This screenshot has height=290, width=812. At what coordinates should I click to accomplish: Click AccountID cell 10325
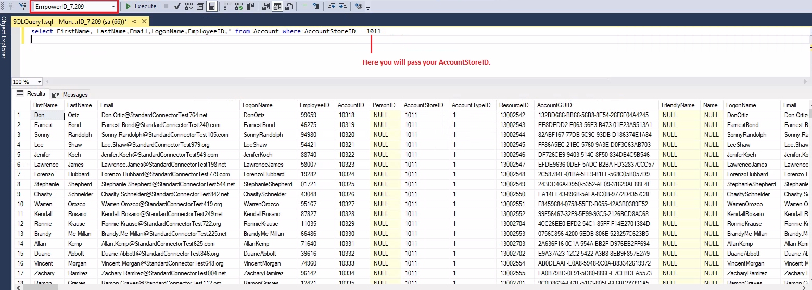click(351, 184)
